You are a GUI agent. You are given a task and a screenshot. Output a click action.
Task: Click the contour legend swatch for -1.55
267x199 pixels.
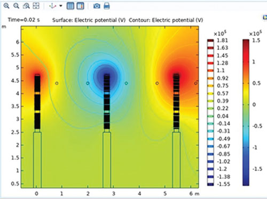click(210, 185)
